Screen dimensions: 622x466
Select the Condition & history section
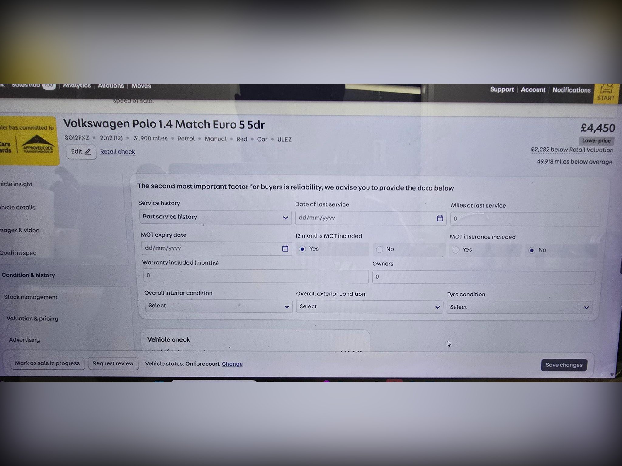(28, 275)
